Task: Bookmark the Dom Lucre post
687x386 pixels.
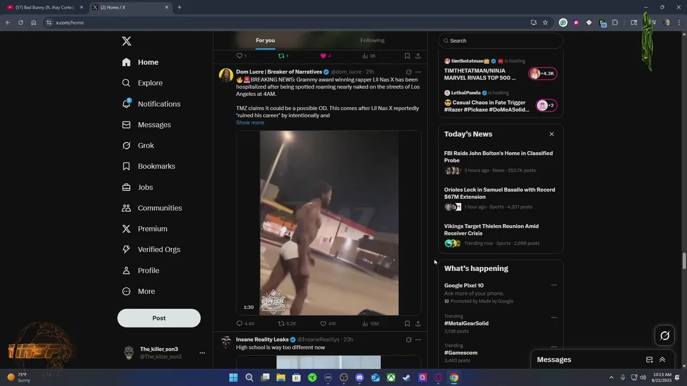Action: pos(407,324)
